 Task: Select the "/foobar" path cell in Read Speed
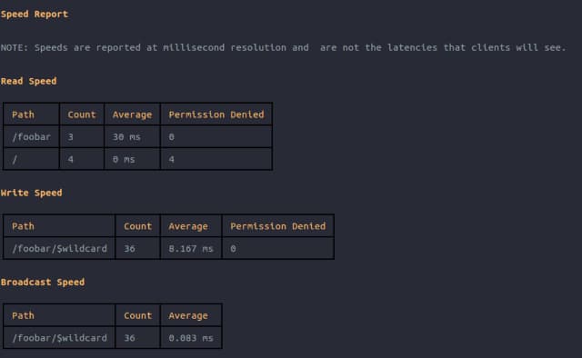31,137
